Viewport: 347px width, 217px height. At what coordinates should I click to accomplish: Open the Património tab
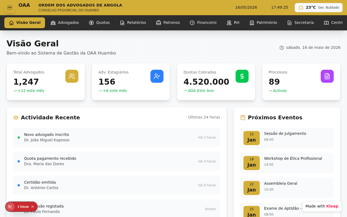(x=264, y=23)
